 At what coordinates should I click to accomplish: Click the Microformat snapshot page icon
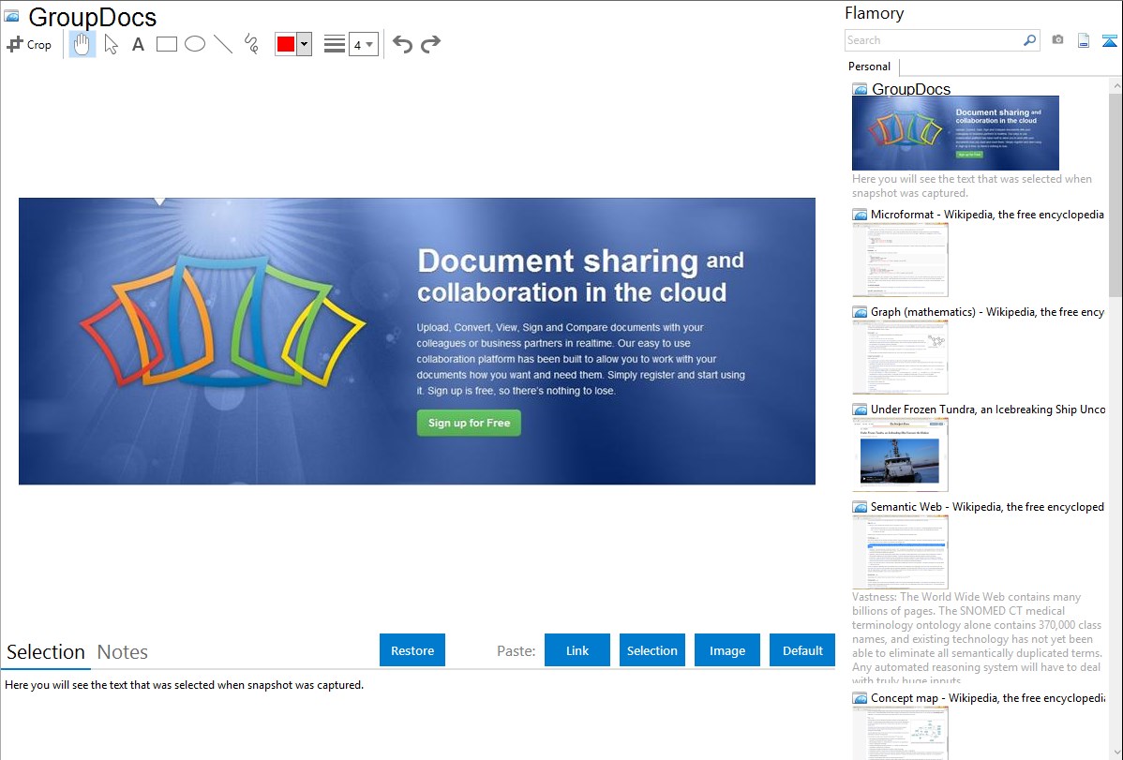[860, 215]
